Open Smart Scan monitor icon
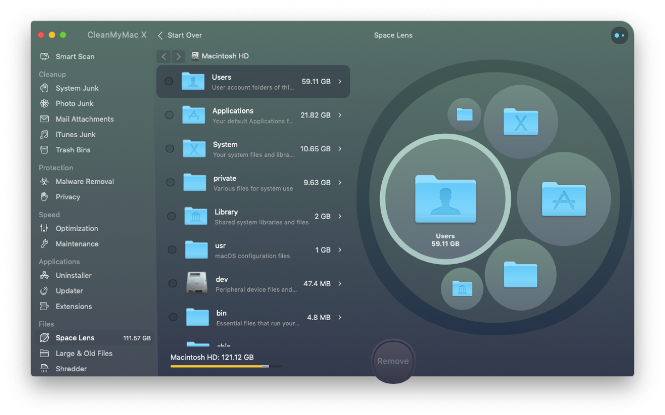Image resolution: width=665 pixels, height=415 pixels. click(x=44, y=57)
